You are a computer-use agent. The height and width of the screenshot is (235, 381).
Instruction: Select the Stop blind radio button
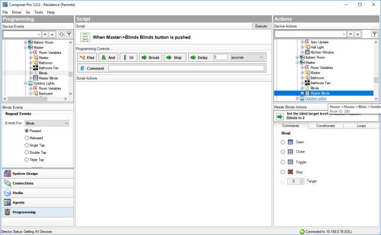(283, 172)
